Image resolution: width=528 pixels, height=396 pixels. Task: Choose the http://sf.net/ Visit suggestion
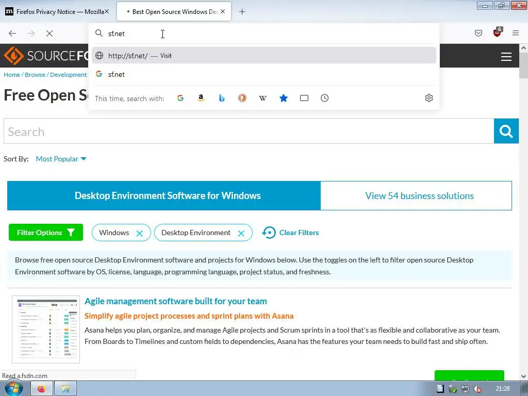[263, 56]
